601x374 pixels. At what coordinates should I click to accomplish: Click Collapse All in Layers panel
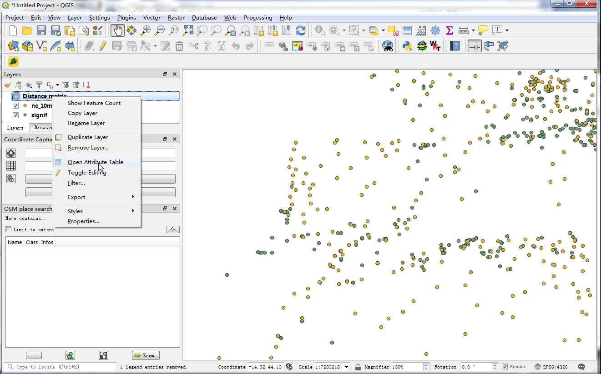[x=76, y=85]
